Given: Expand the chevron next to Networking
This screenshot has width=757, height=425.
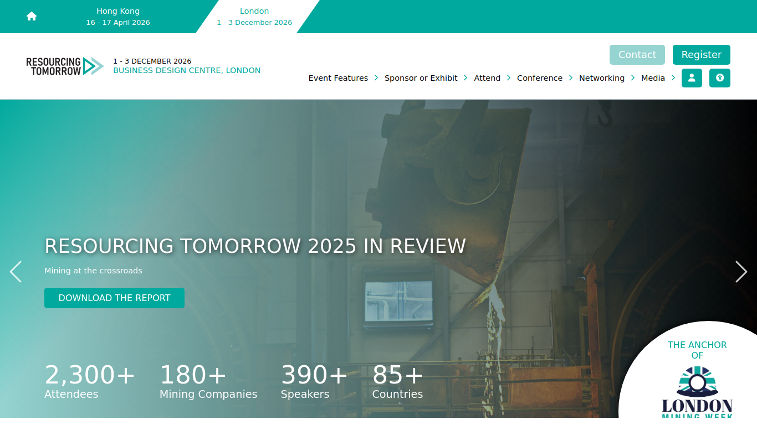Looking at the screenshot, I should [x=633, y=78].
